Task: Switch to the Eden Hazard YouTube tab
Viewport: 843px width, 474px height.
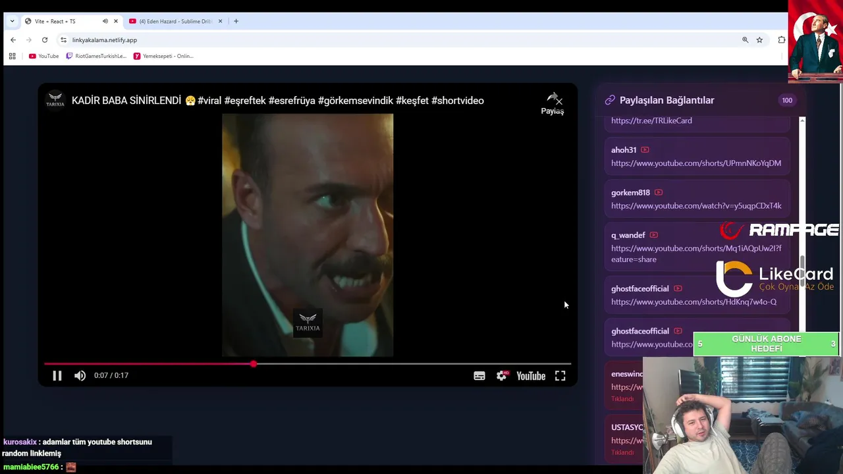Action: (176, 21)
